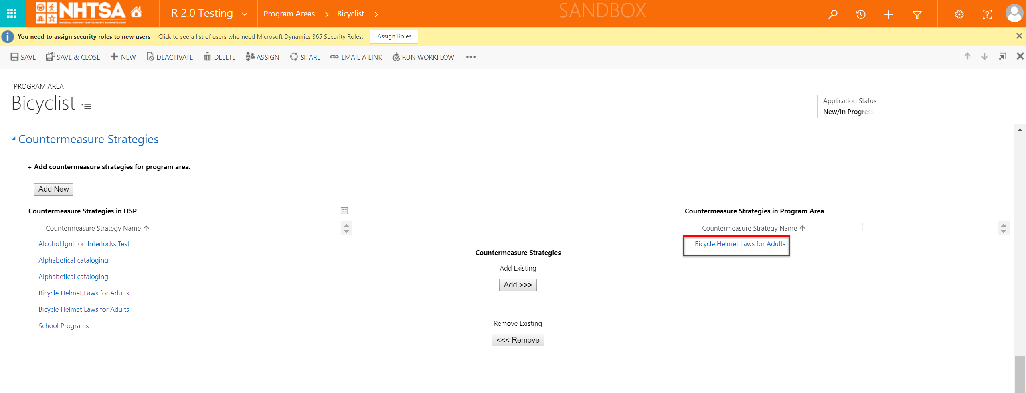Open the settings gear menu
Viewport: 1026px width, 393px height.
click(x=959, y=14)
